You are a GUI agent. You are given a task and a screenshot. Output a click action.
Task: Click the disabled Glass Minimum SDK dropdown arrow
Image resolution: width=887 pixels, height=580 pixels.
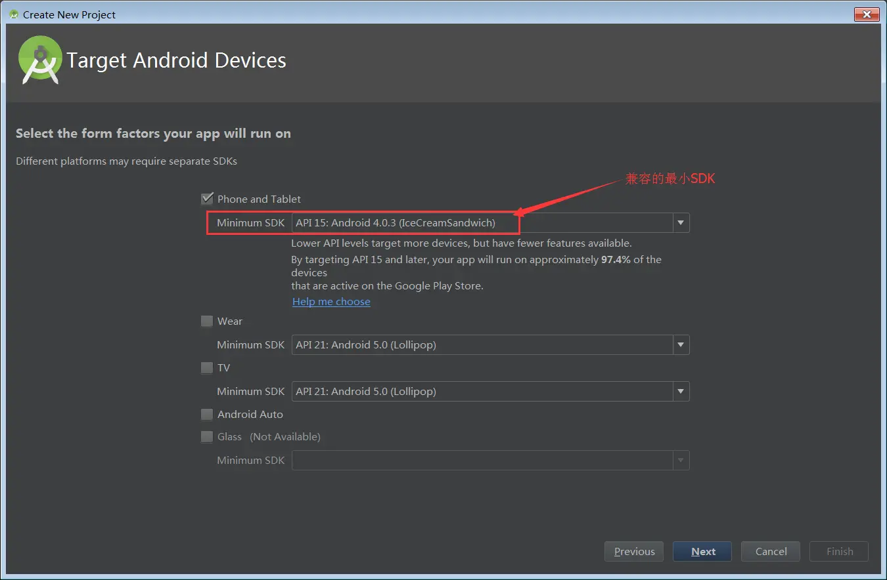(681, 460)
